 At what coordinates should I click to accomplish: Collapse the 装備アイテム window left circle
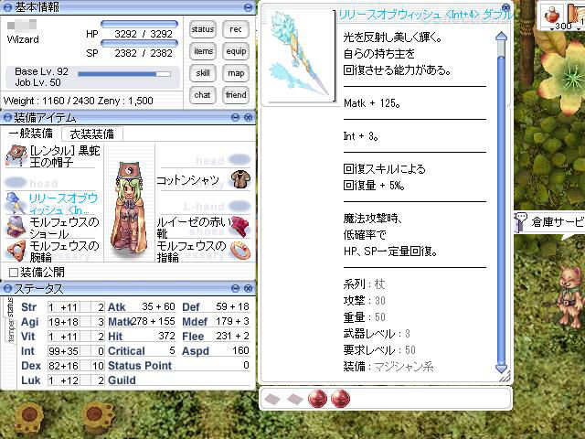pos(7,118)
